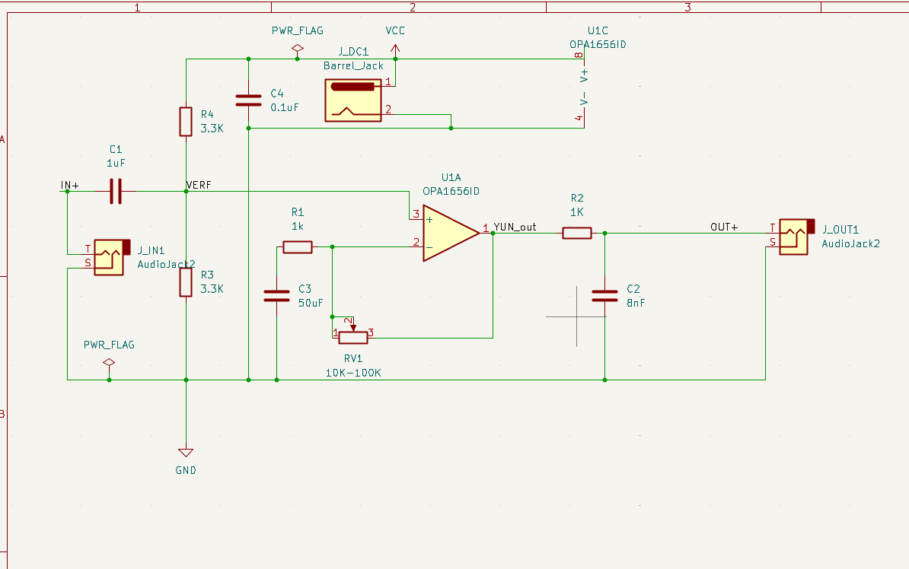909x569 pixels.
Task: Click the PWR_FLAG diamond on the ground rail
Action: point(109,362)
